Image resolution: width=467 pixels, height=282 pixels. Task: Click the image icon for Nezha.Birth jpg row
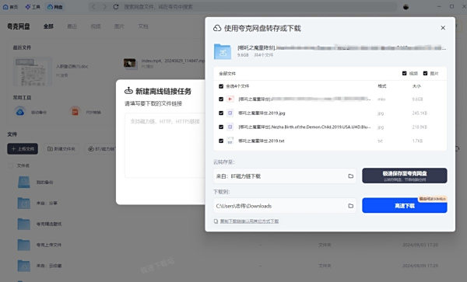point(230,127)
